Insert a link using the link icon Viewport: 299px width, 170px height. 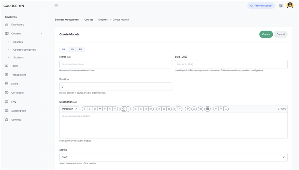(x=187, y=109)
